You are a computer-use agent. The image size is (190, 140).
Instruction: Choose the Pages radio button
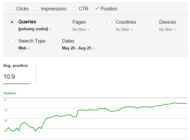click(x=66, y=22)
